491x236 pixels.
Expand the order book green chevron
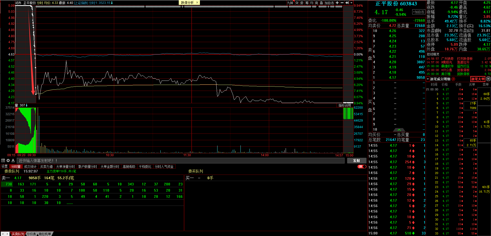click(399, 130)
